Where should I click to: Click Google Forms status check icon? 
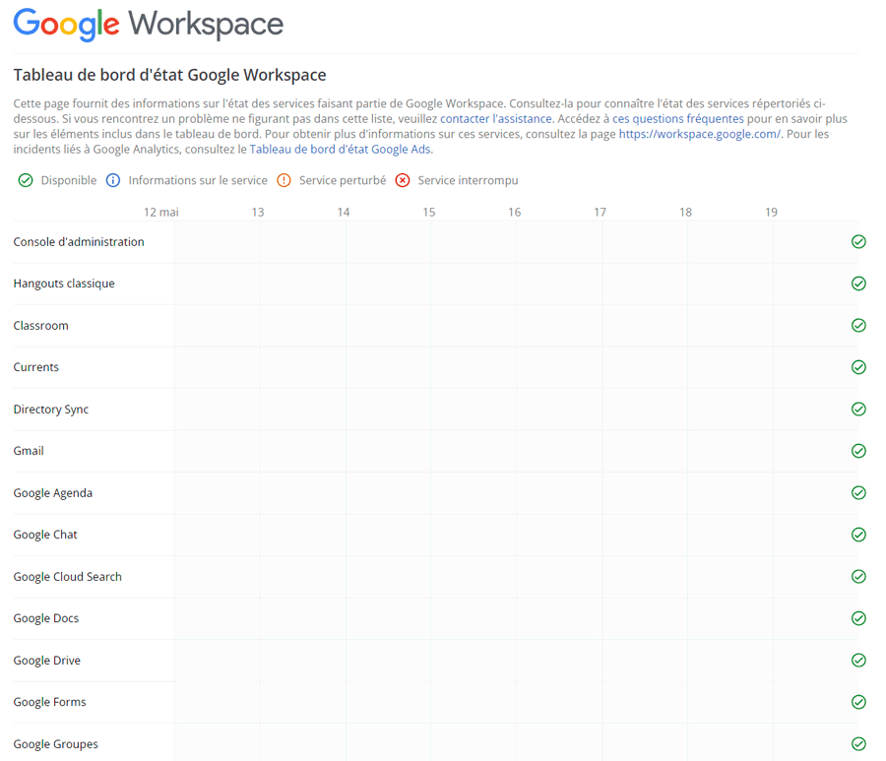(x=858, y=702)
